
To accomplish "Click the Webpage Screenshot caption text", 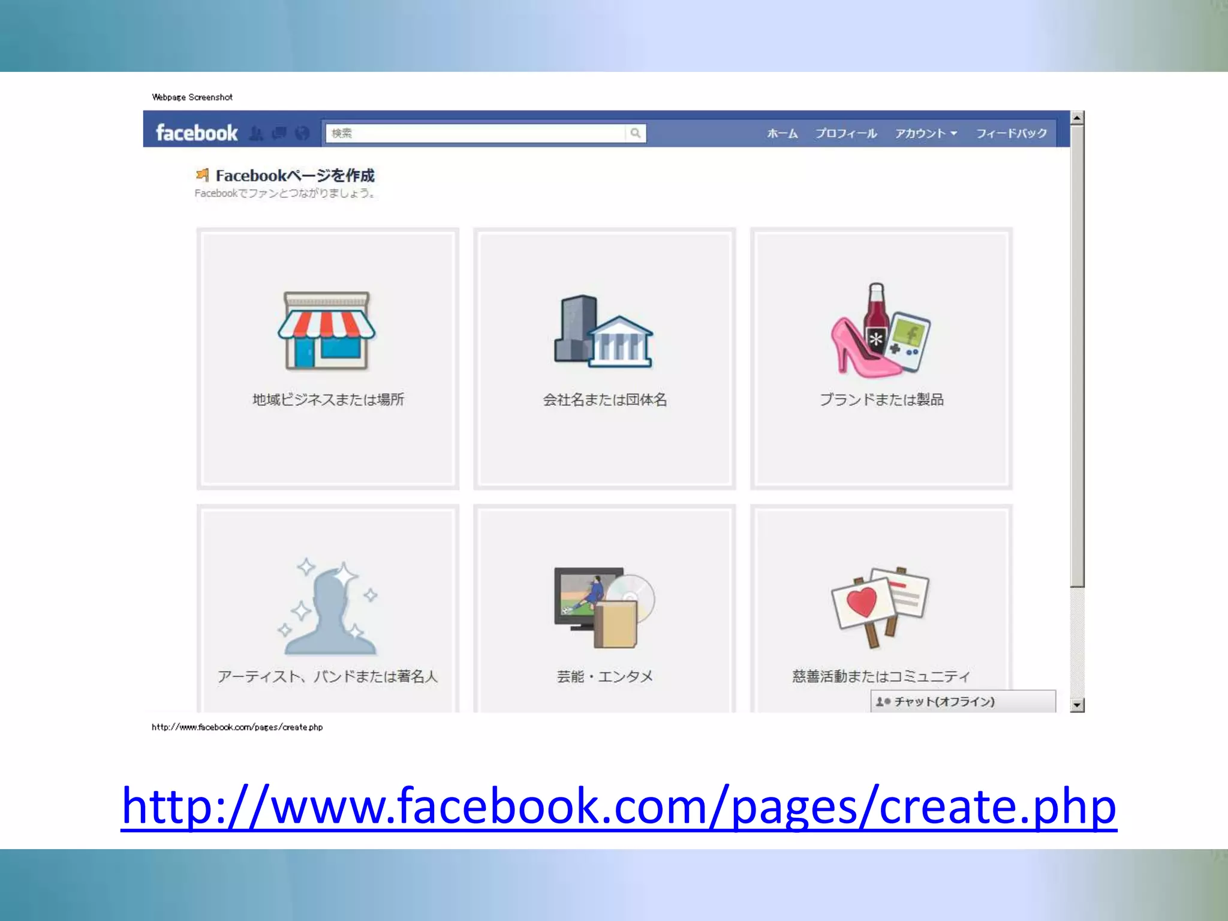I will 192,97.
